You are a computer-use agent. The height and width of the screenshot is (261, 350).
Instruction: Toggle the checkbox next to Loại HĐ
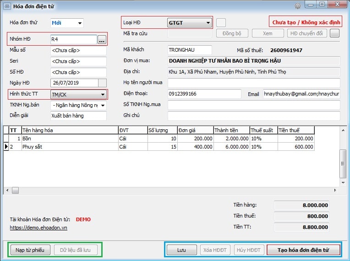(x=221, y=22)
